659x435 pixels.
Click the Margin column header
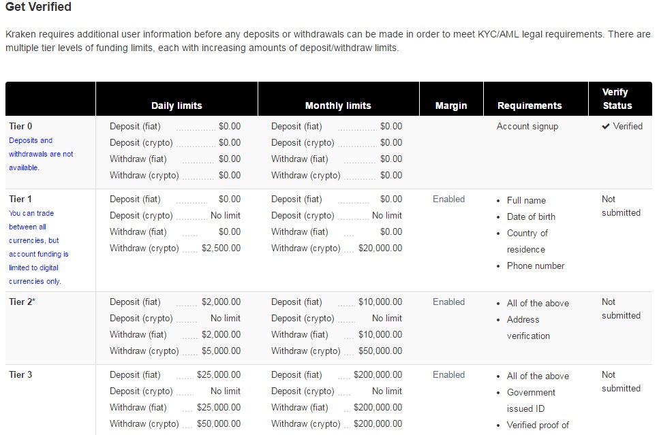point(451,106)
